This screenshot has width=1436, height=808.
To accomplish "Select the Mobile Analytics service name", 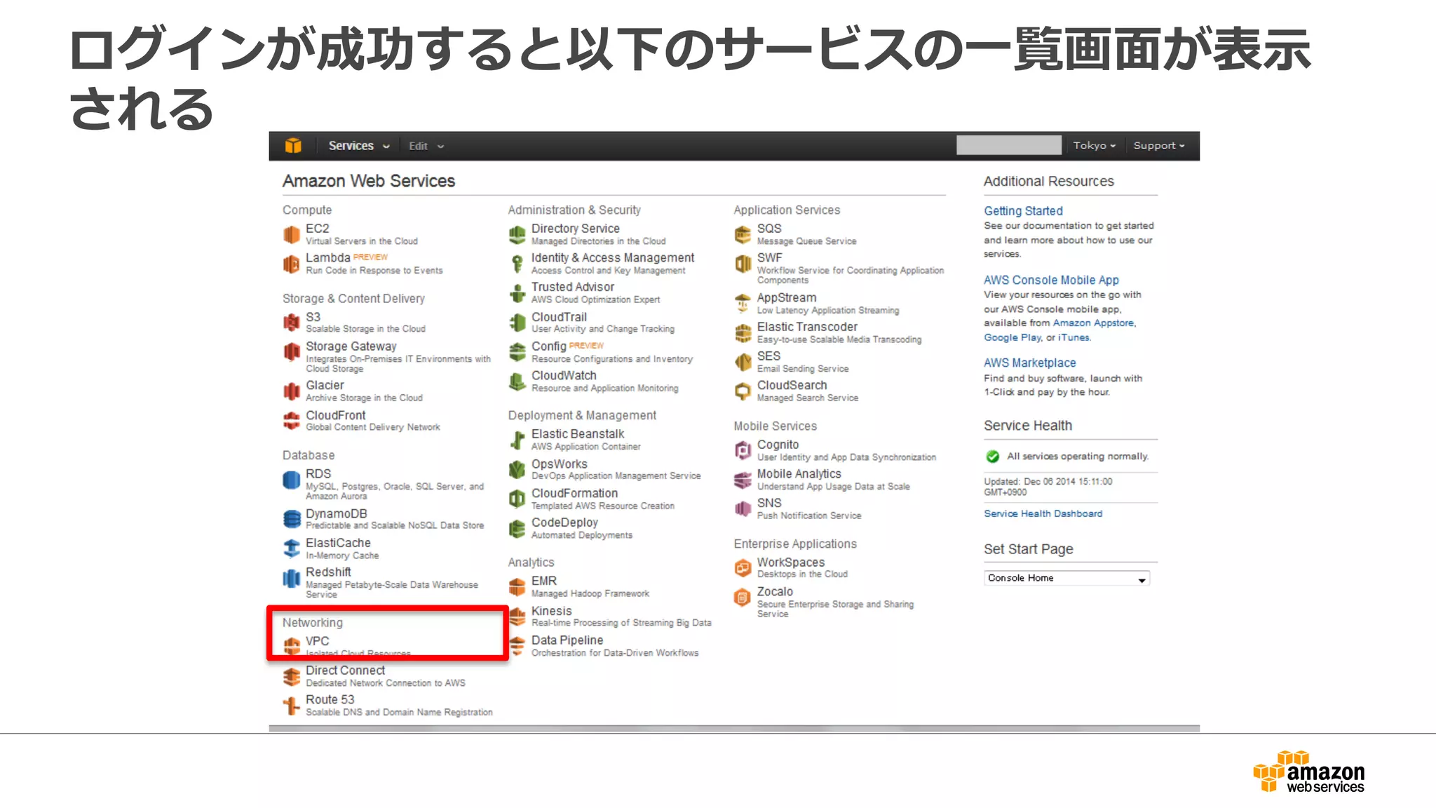I will pos(799,474).
